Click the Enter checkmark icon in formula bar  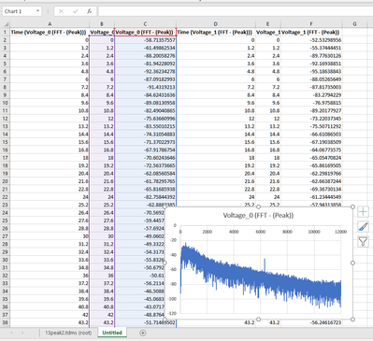pos(75,11)
